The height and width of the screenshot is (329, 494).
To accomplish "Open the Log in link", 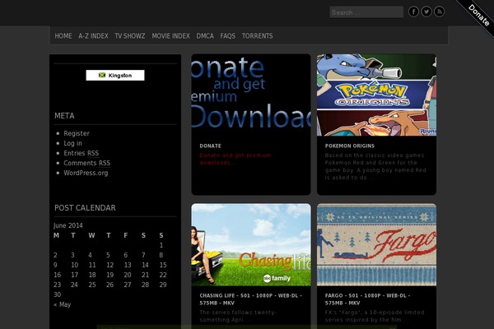I will click(72, 143).
